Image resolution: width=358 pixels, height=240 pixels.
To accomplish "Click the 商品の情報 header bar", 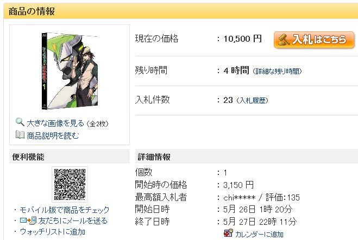I will tap(181, 11).
